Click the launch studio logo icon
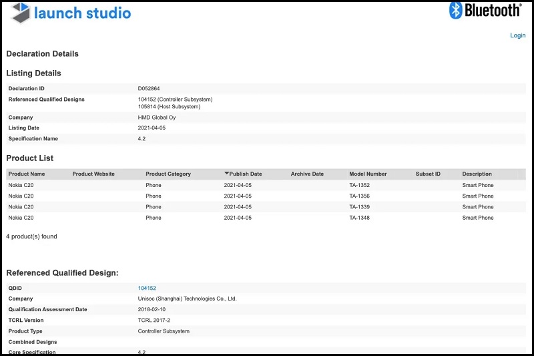Viewport: 534px width, 356px height. 20,13
